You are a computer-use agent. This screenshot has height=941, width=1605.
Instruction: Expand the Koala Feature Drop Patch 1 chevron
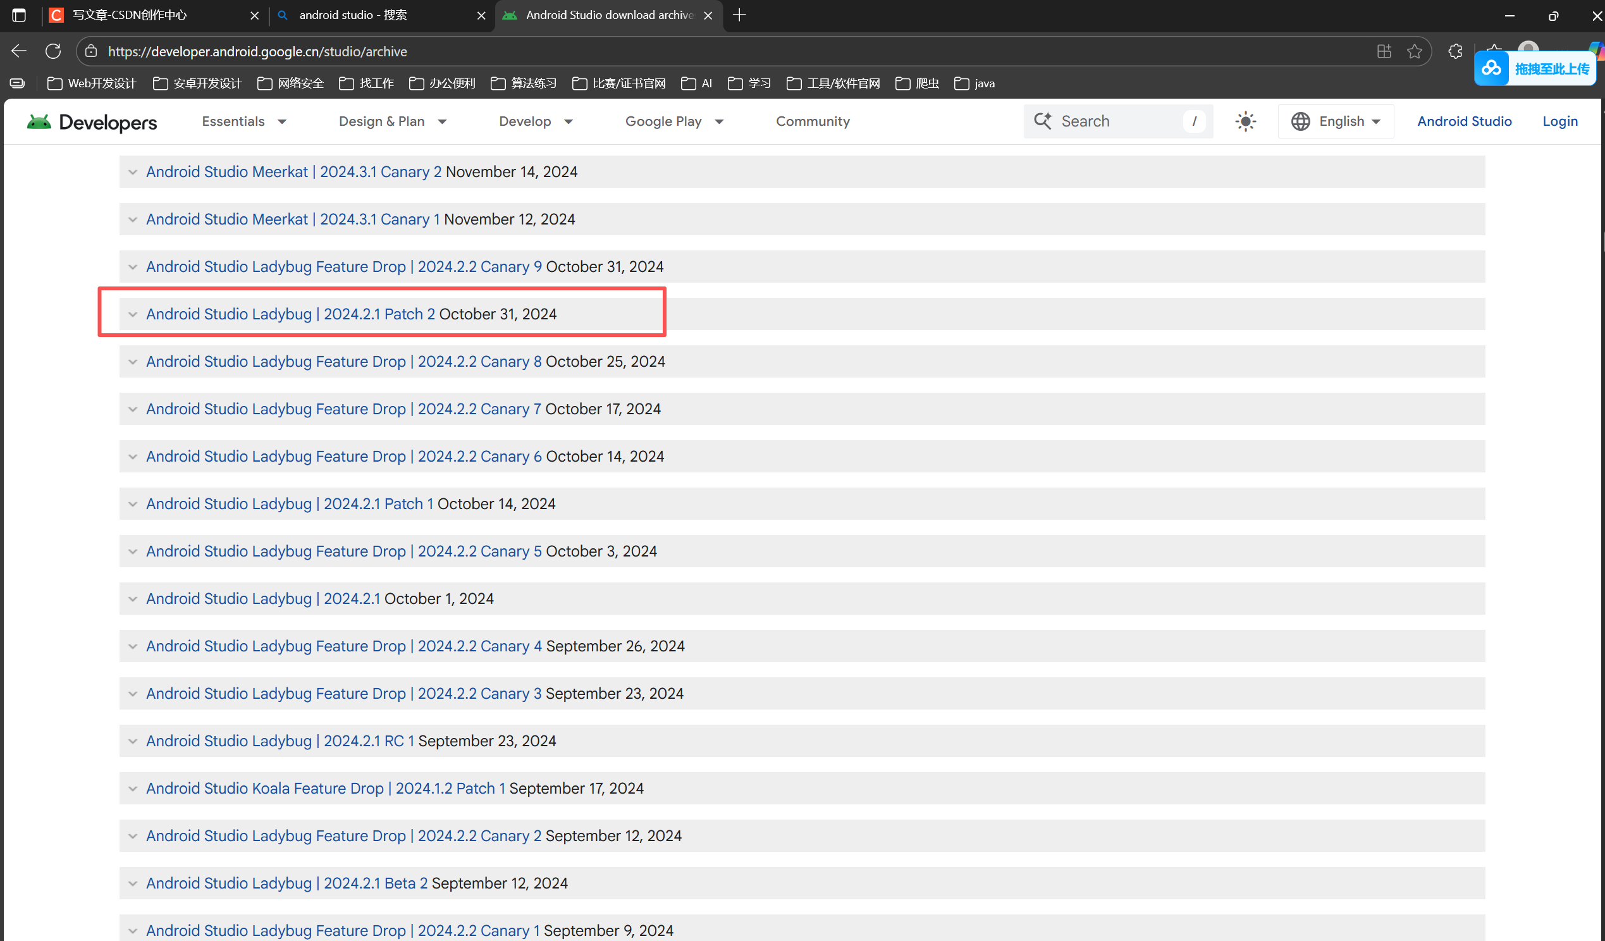132,789
